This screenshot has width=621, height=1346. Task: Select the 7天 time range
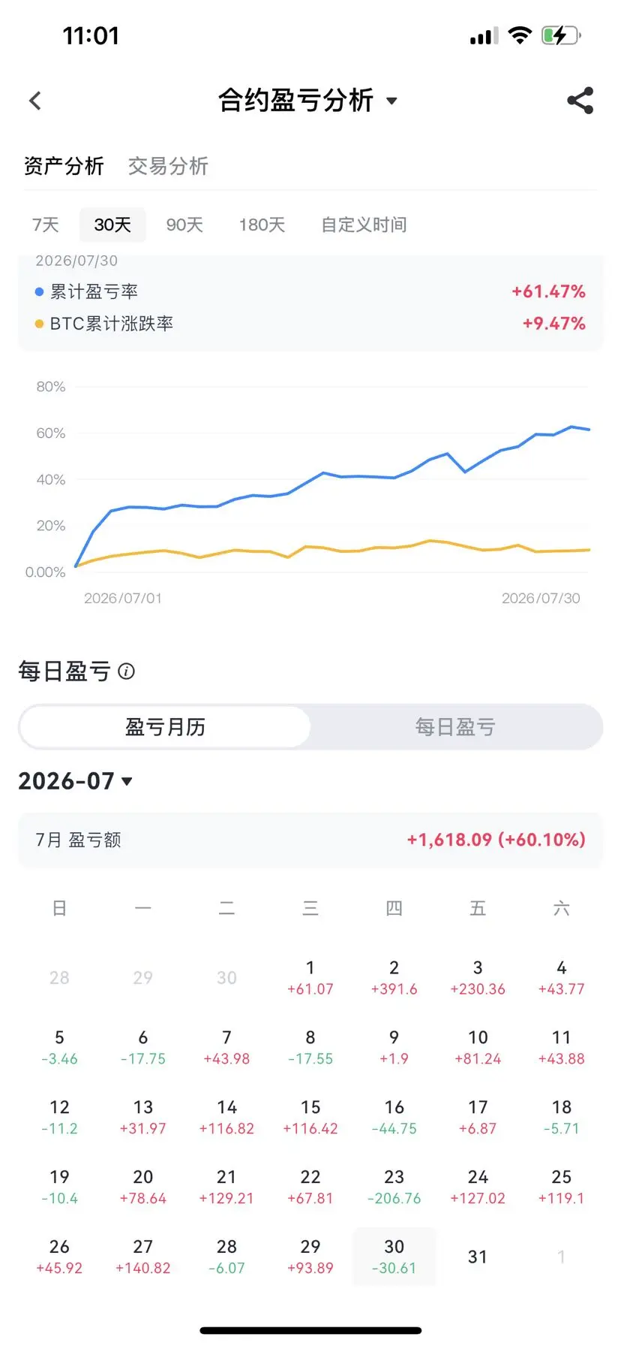point(46,225)
